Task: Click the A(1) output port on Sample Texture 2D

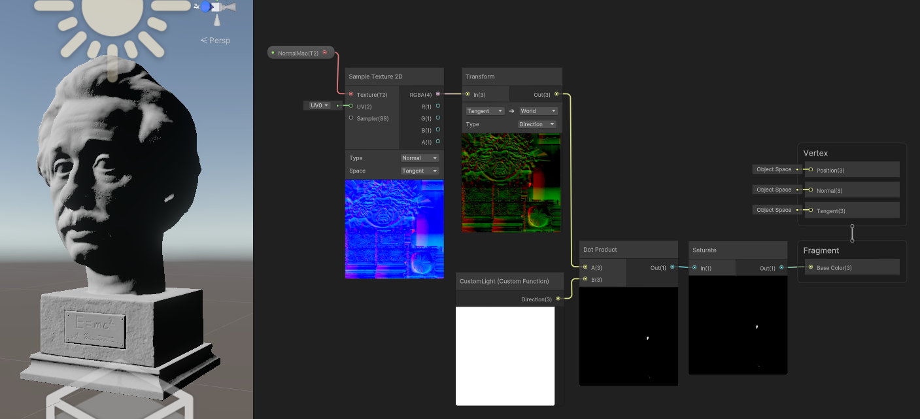Action: [x=438, y=141]
